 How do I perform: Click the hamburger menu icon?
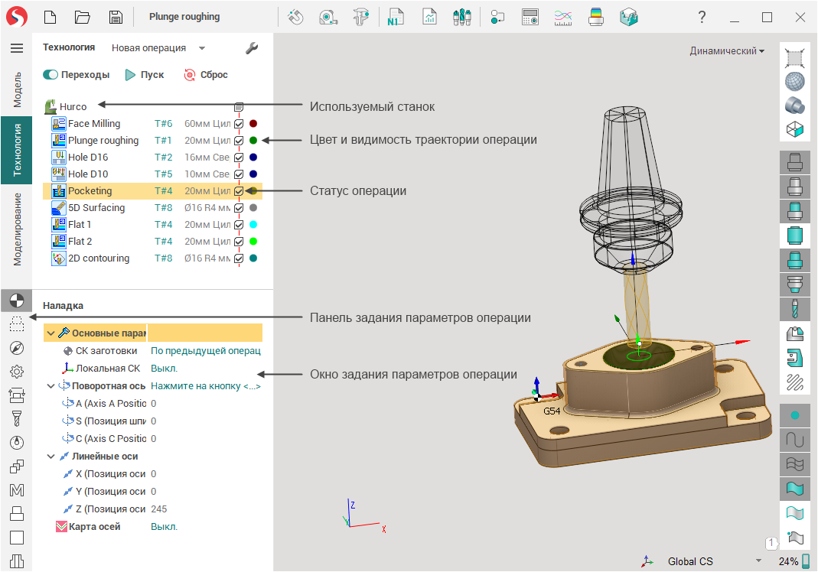pyautogui.click(x=16, y=48)
